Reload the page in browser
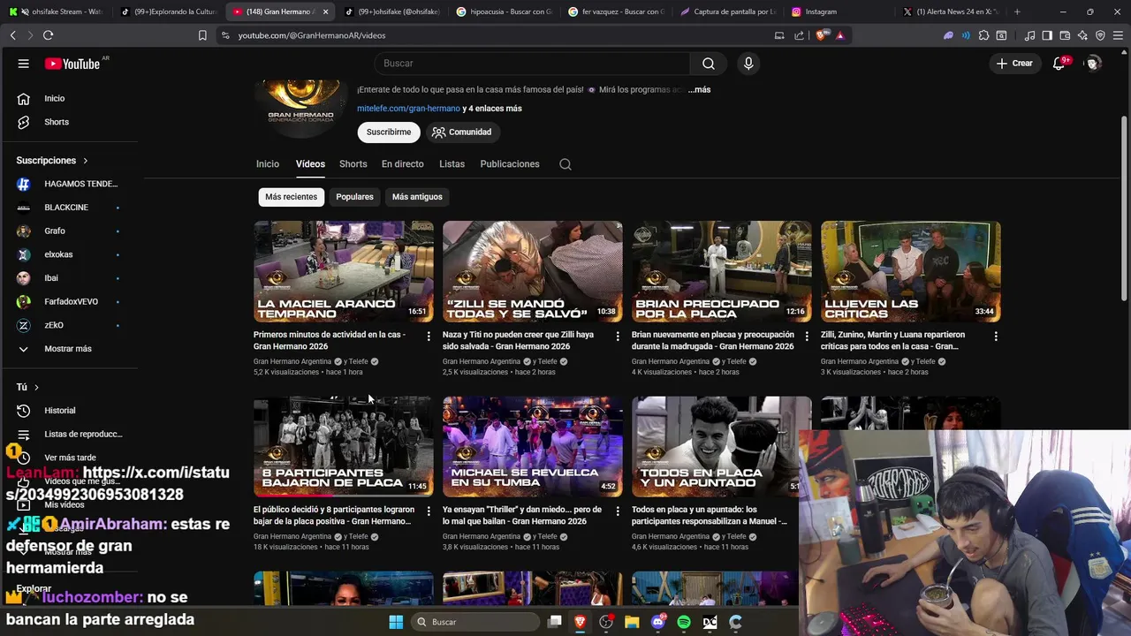1131x636 pixels. (48, 35)
